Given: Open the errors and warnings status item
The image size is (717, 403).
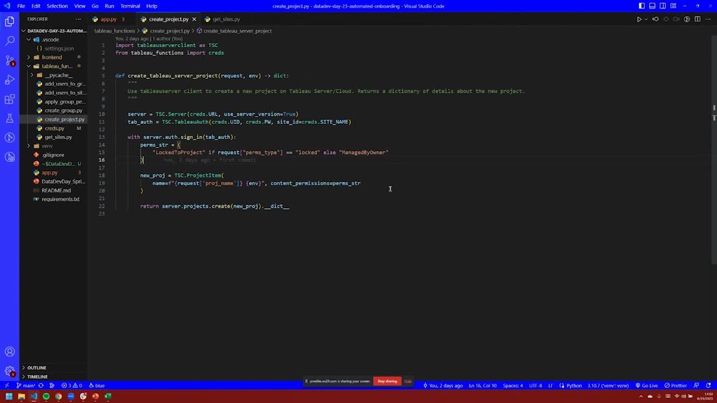Looking at the screenshot, I should tap(72, 385).
